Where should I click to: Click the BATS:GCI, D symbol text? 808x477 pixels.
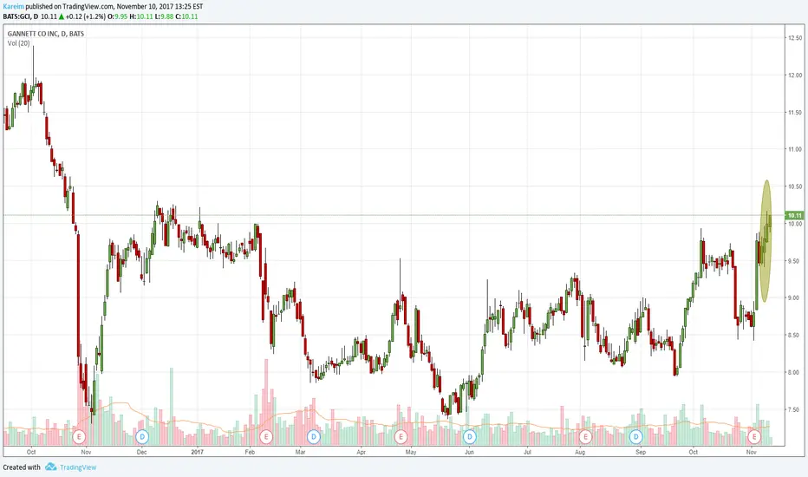pos(21,16)
